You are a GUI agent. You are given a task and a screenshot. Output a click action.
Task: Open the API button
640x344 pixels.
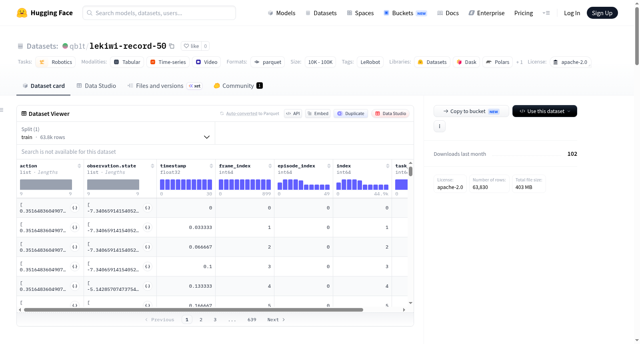pyautogui.click(x=293, y=113)
